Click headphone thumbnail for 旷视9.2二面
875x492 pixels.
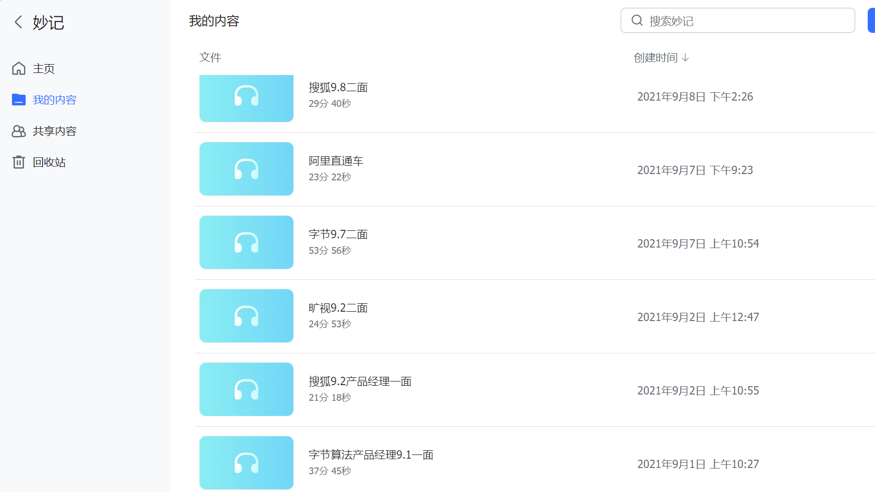click(x=247, y=316)
